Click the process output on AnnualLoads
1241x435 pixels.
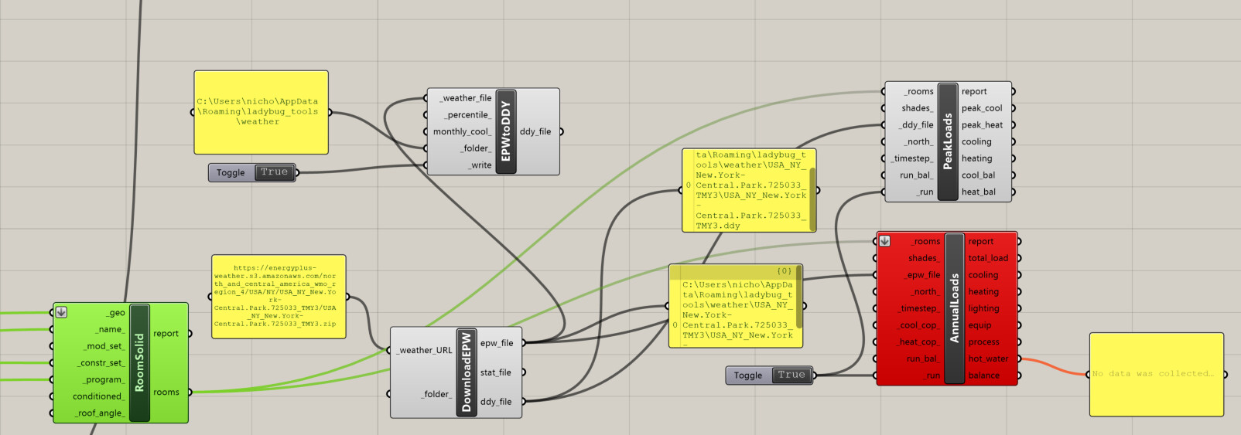(x=983, y=342)
